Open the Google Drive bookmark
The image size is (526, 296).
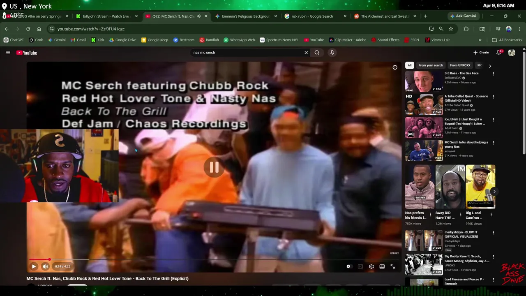click(122, 40)
